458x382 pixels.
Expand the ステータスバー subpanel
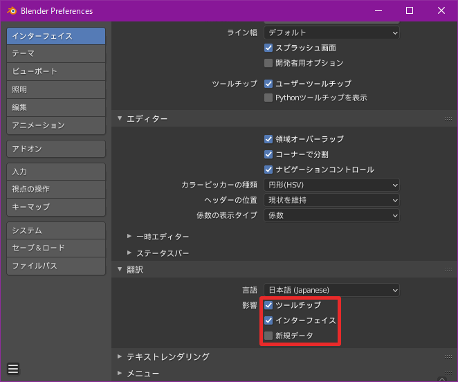coord(129,253)
